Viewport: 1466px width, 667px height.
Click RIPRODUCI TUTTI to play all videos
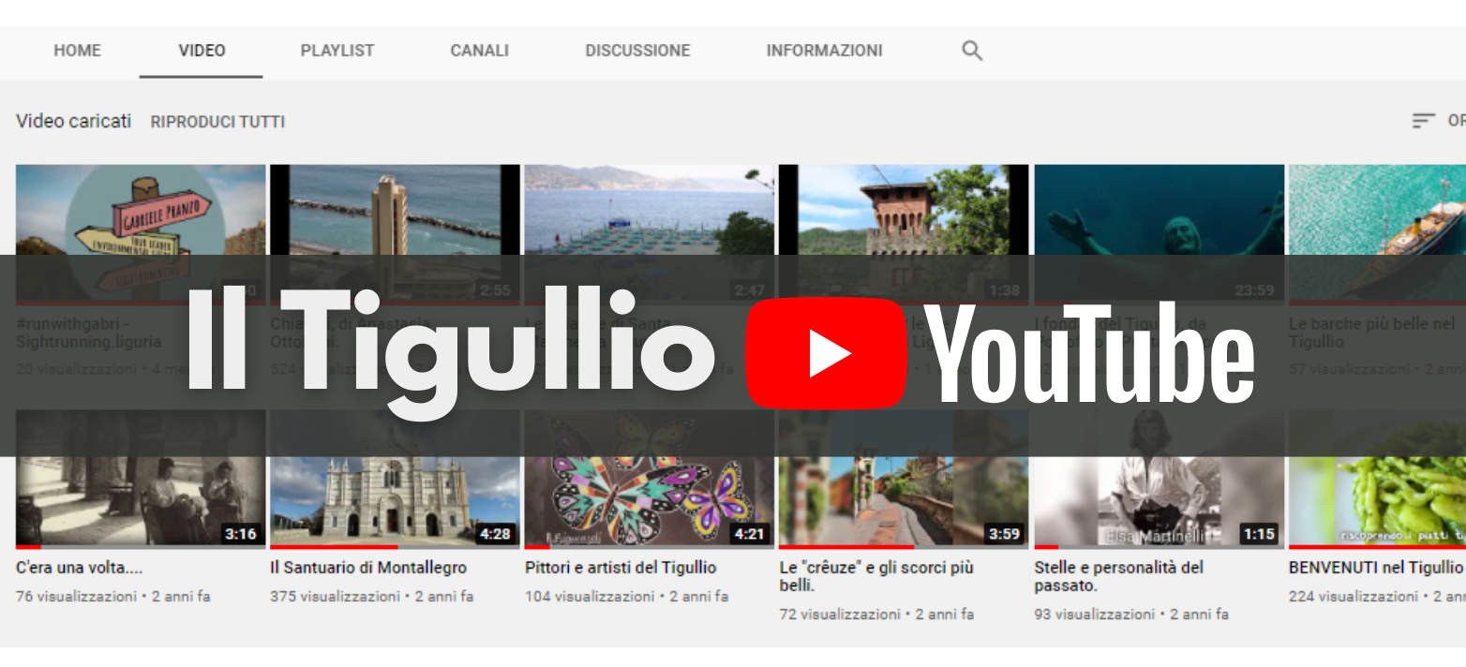coord(217,122)
